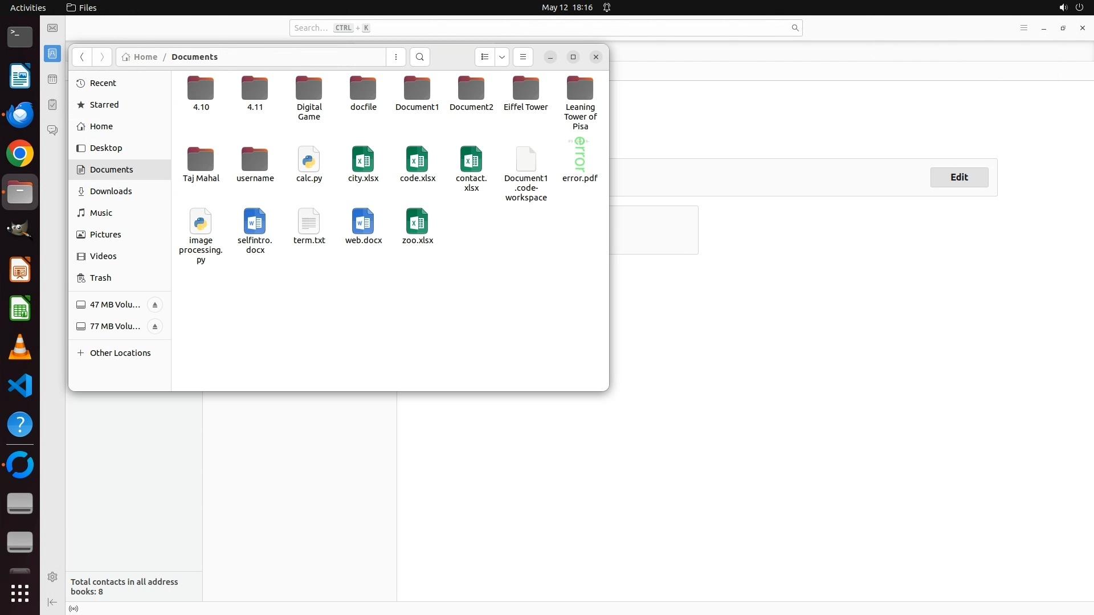Open Thunderbird settings gear icon
1094x615 pixels.
tap(52, 577)
